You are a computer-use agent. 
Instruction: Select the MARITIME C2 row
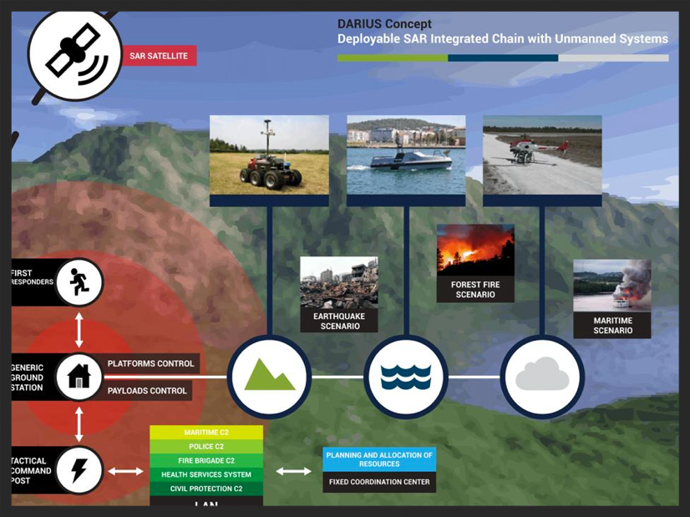(206, 433)
